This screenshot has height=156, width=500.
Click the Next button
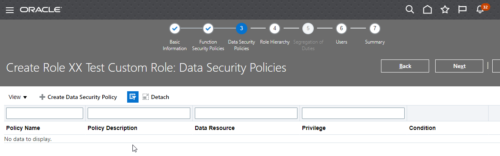(459, 66)
